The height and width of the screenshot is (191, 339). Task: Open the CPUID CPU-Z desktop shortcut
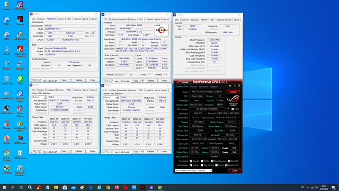(20, 6)
